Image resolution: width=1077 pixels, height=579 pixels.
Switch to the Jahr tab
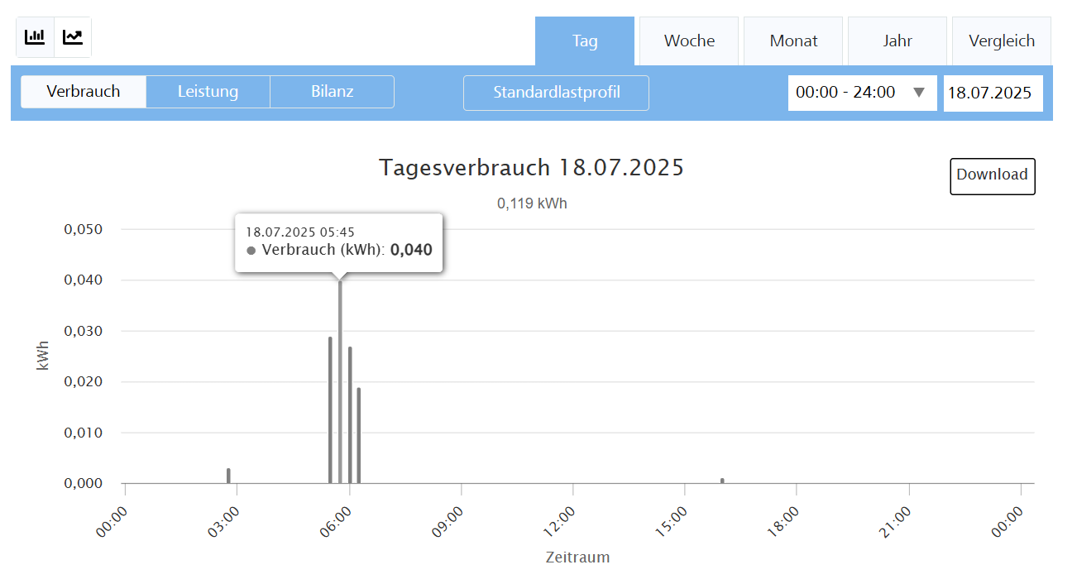click(x=897, y=41)
